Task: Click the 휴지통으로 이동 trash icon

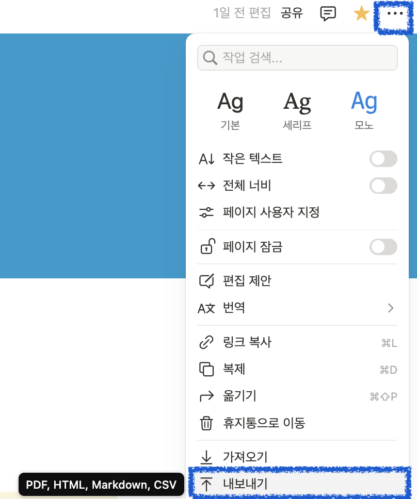Action: coord(207,423)
